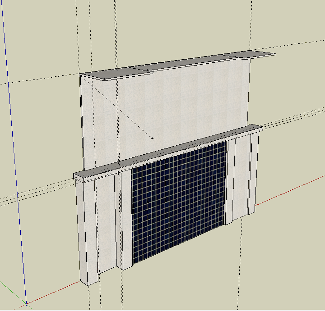Select the dark blue tiled grid panel
The image size is (325, 311).
[x=179, y=203]
